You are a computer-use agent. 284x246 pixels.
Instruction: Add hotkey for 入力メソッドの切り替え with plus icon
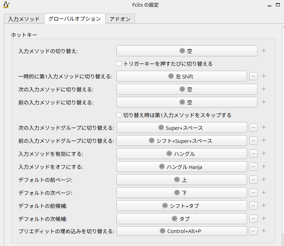point(264,51)
